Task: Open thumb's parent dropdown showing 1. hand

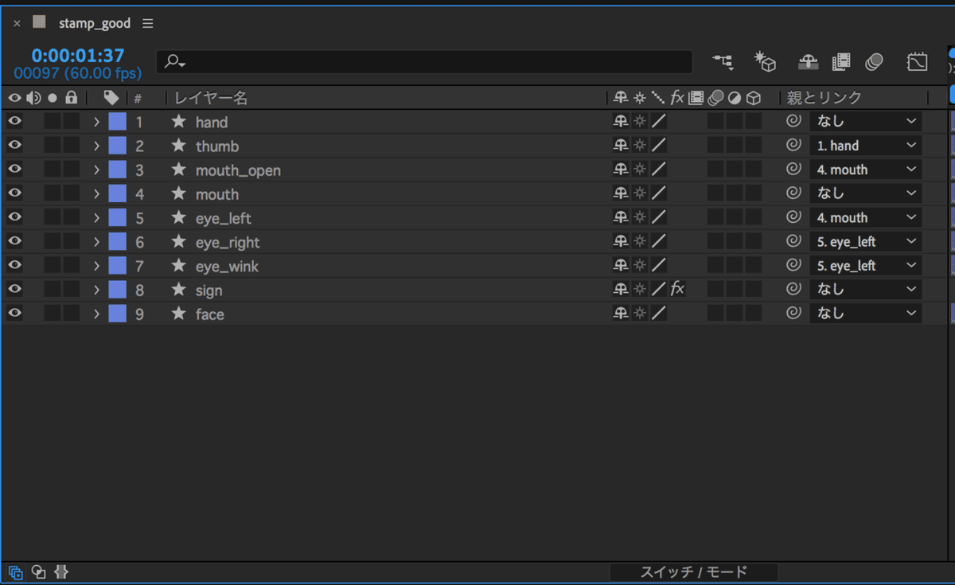Action: [866, 146]
